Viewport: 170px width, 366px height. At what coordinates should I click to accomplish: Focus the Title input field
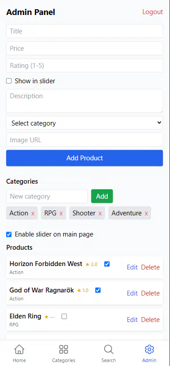tap(84, 31)
